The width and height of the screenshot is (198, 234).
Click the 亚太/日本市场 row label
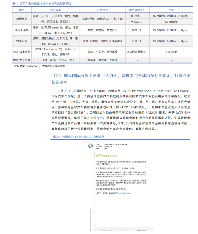pos(22,52)
